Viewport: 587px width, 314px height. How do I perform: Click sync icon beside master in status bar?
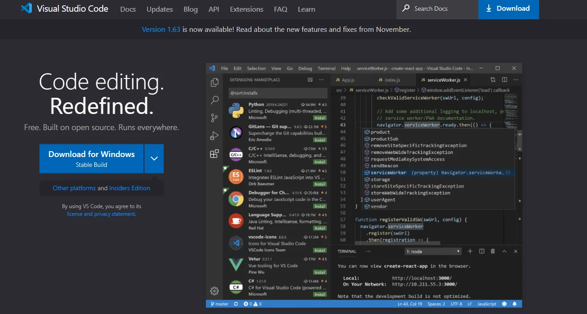[x=236, y=304]
